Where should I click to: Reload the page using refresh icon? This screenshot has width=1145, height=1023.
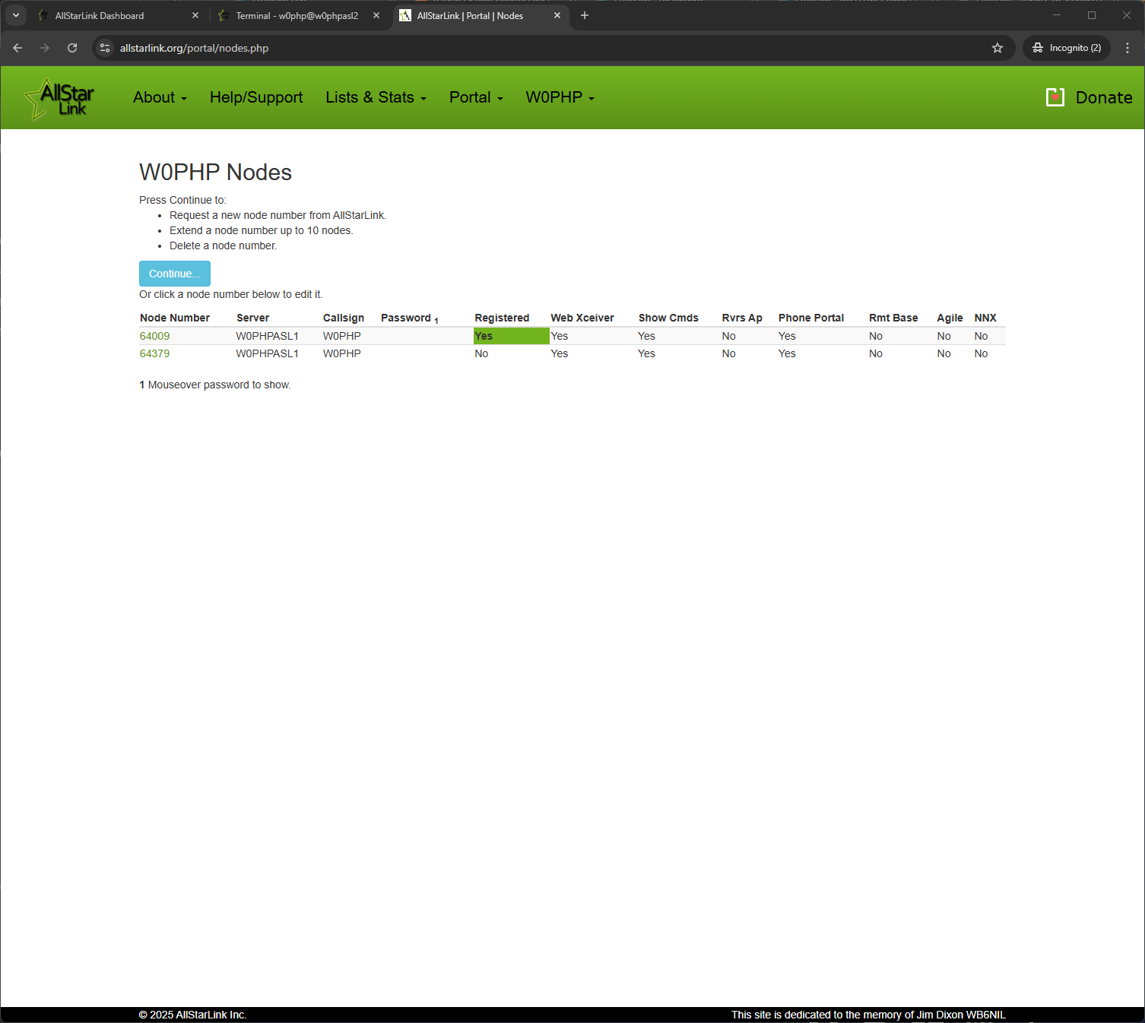[x=72, y=48]
